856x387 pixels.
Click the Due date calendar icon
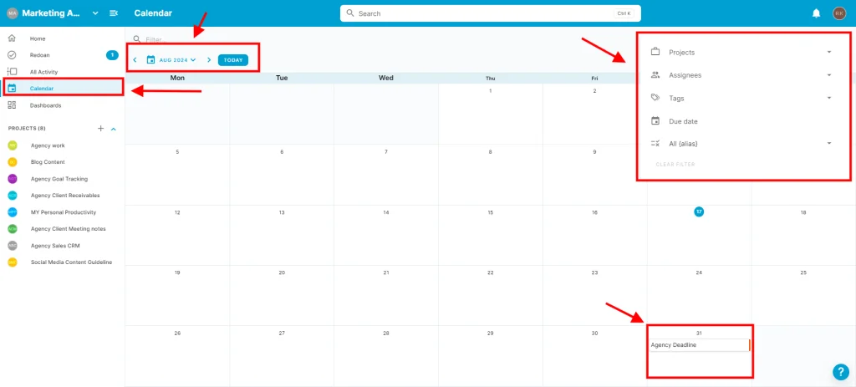click(x=655, y=121)
